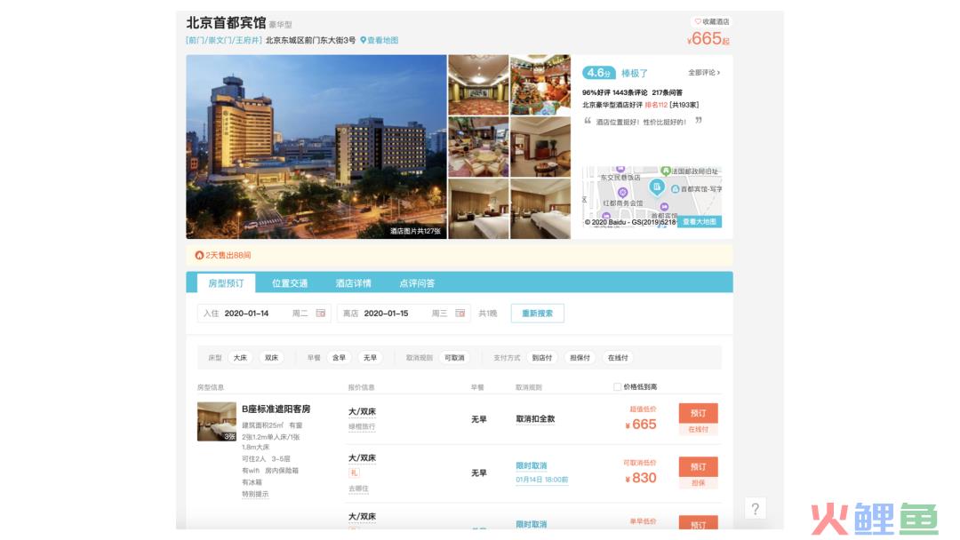Open the check-in date calendar icon
This screenshot has height=540, width=960.
320,314
